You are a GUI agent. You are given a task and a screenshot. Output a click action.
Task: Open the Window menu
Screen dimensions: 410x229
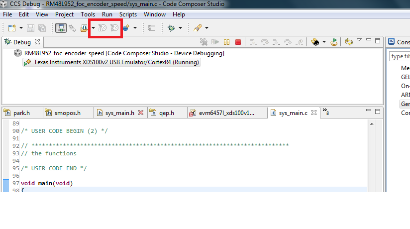[x=155, y=14]
